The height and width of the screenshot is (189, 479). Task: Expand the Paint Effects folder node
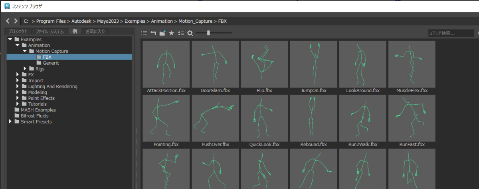18,98
